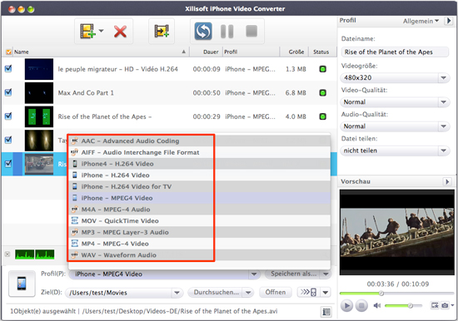Toggle the select-all checkbox in Name header
This screenshot has width=458, height=321.
(8, 52)
